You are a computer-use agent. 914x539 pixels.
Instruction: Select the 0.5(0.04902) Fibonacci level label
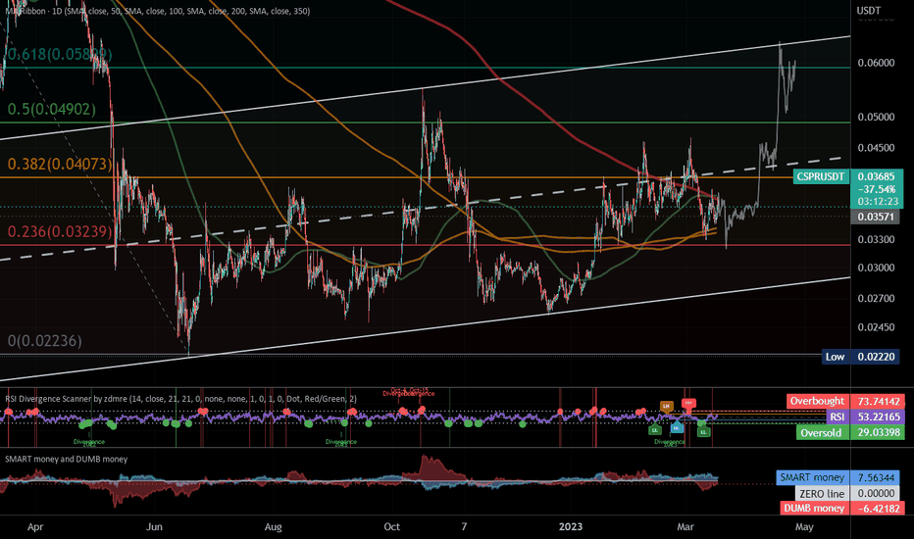click(51, 110)
